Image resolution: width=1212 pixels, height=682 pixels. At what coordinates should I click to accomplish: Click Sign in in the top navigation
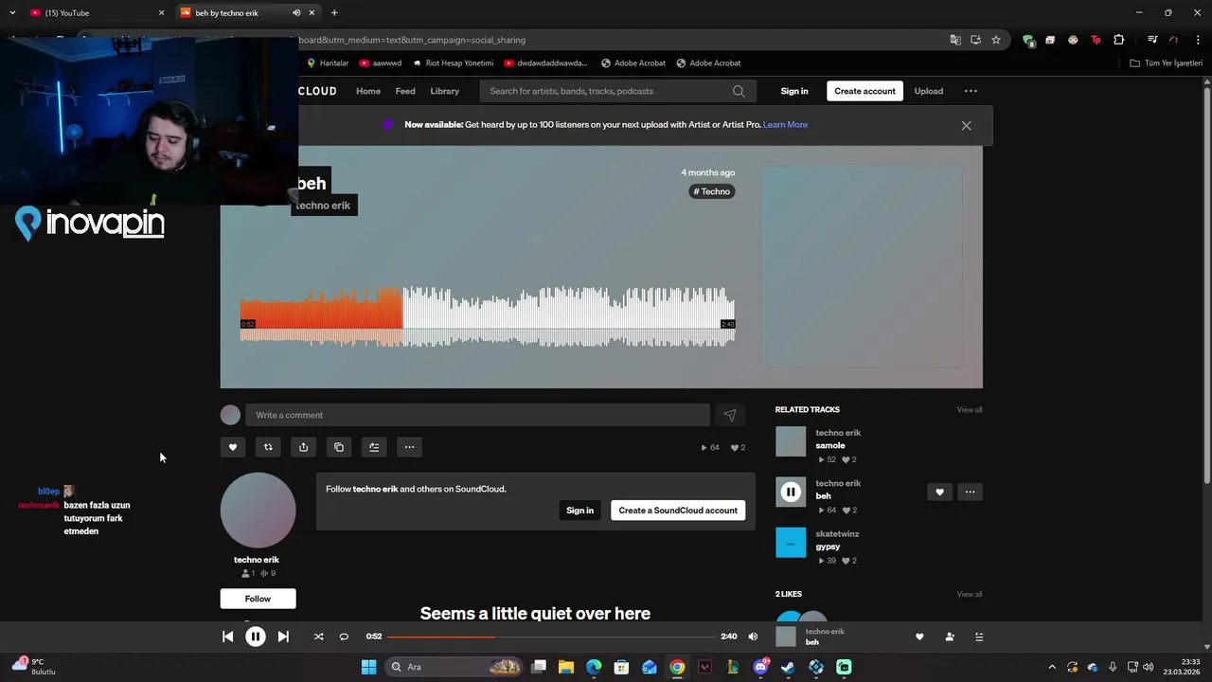[794, 91]
